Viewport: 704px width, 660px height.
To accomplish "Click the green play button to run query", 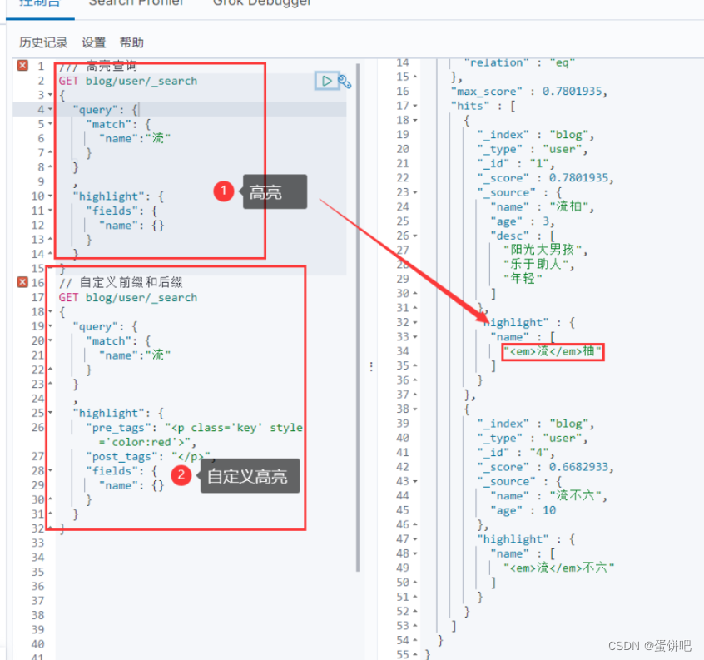I will pos(327,81).
